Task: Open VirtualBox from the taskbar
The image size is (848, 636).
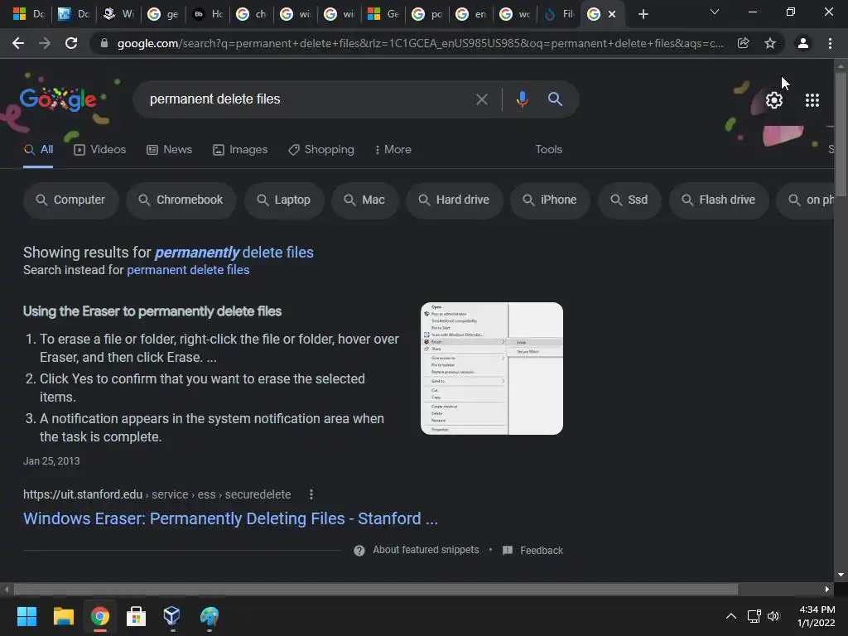Action: pos(172,616)
